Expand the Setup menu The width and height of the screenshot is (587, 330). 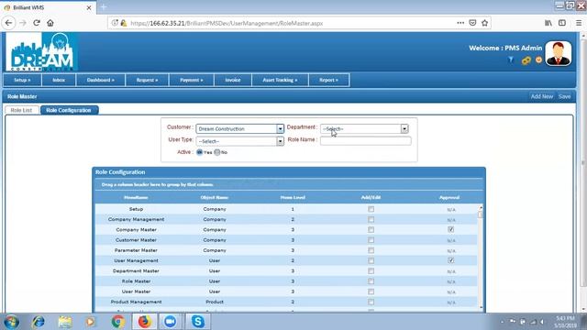[22, 80]
